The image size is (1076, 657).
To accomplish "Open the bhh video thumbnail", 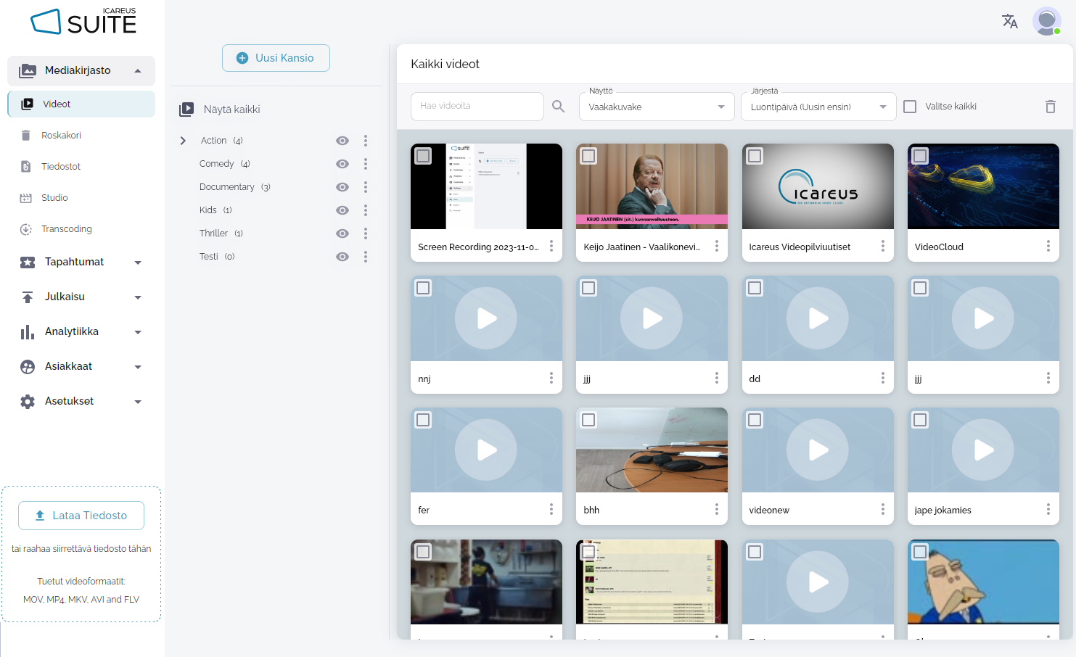I will (652, 450).
